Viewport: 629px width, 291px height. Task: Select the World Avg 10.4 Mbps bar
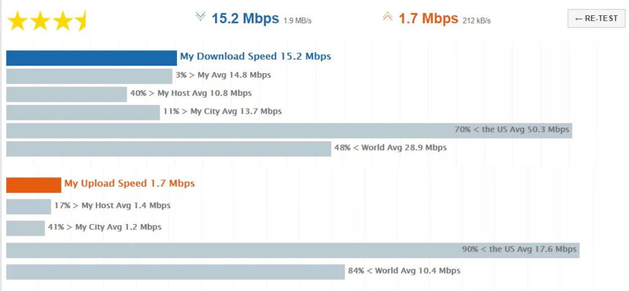pos(175,272)
